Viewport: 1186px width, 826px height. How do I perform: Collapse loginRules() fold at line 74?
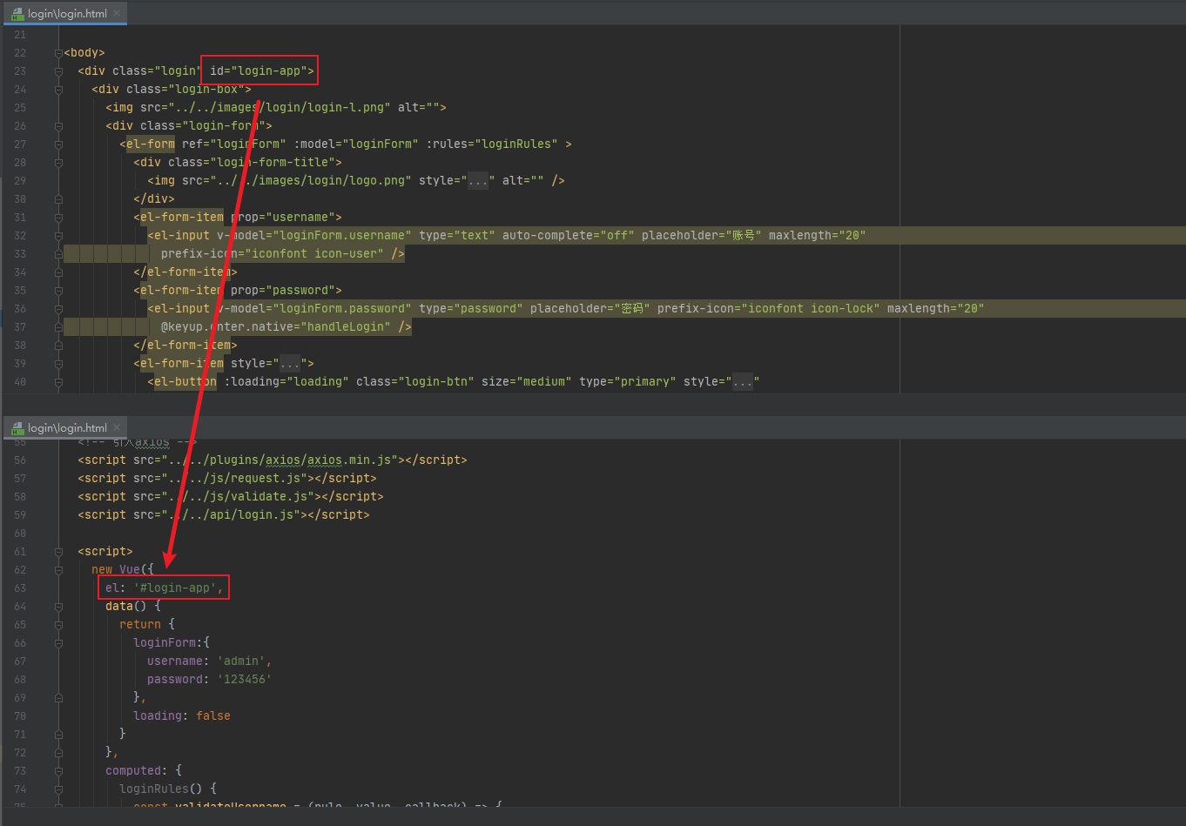point(58,789)
